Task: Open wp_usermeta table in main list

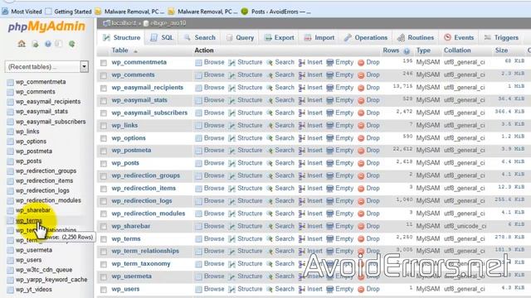Action: 131,276
